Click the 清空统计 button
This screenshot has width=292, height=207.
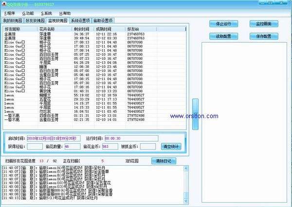pyautogui.click(x=171, y=147)
